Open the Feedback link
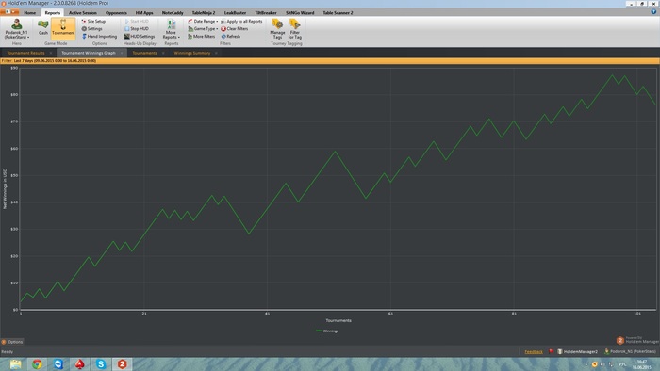 coord(534,351)
